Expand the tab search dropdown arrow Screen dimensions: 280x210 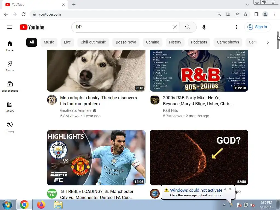pos(247,5)
